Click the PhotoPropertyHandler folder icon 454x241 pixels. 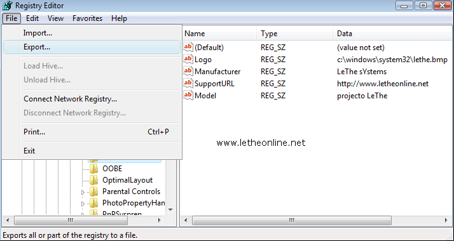pyautogui.click(x=93, y=203)
